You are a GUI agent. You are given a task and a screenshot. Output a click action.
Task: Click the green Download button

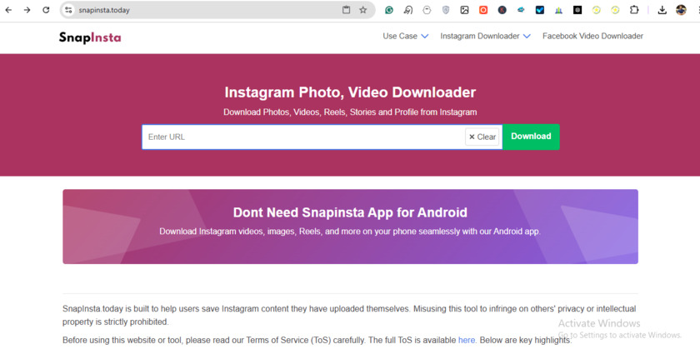pos(531,137)
